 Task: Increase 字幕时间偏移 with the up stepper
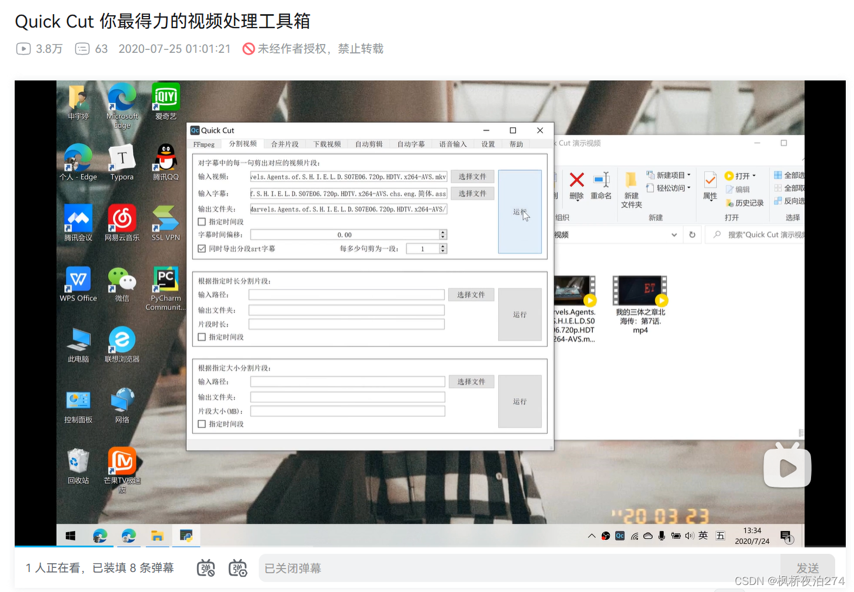point(443,231)
